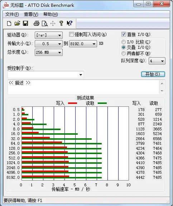The image size is (173, 206).
Task: Choose the 两者都不 radio option
Action: [x=124, y=53]
